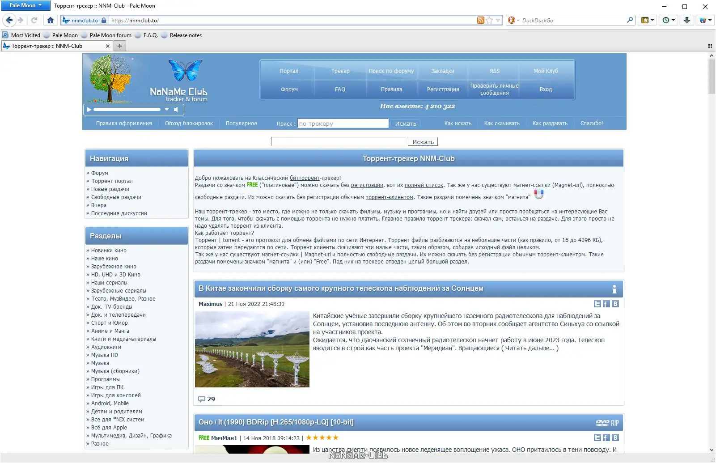Click the audio player progress bar
The width and height of the screenshot is (716, 463).
pos(127,110)
